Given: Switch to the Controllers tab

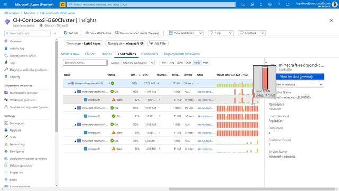Looking at the screenshot, I should click(x=127, y=54).
